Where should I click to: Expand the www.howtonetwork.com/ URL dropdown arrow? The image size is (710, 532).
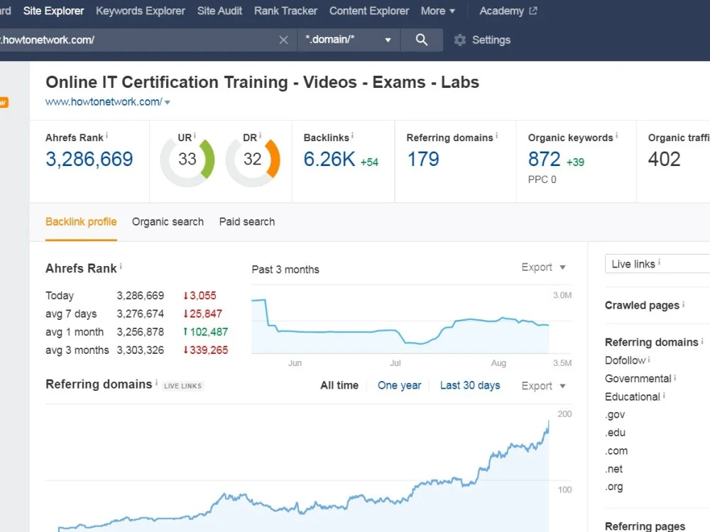pyautogui.click(x=168, y=103)
